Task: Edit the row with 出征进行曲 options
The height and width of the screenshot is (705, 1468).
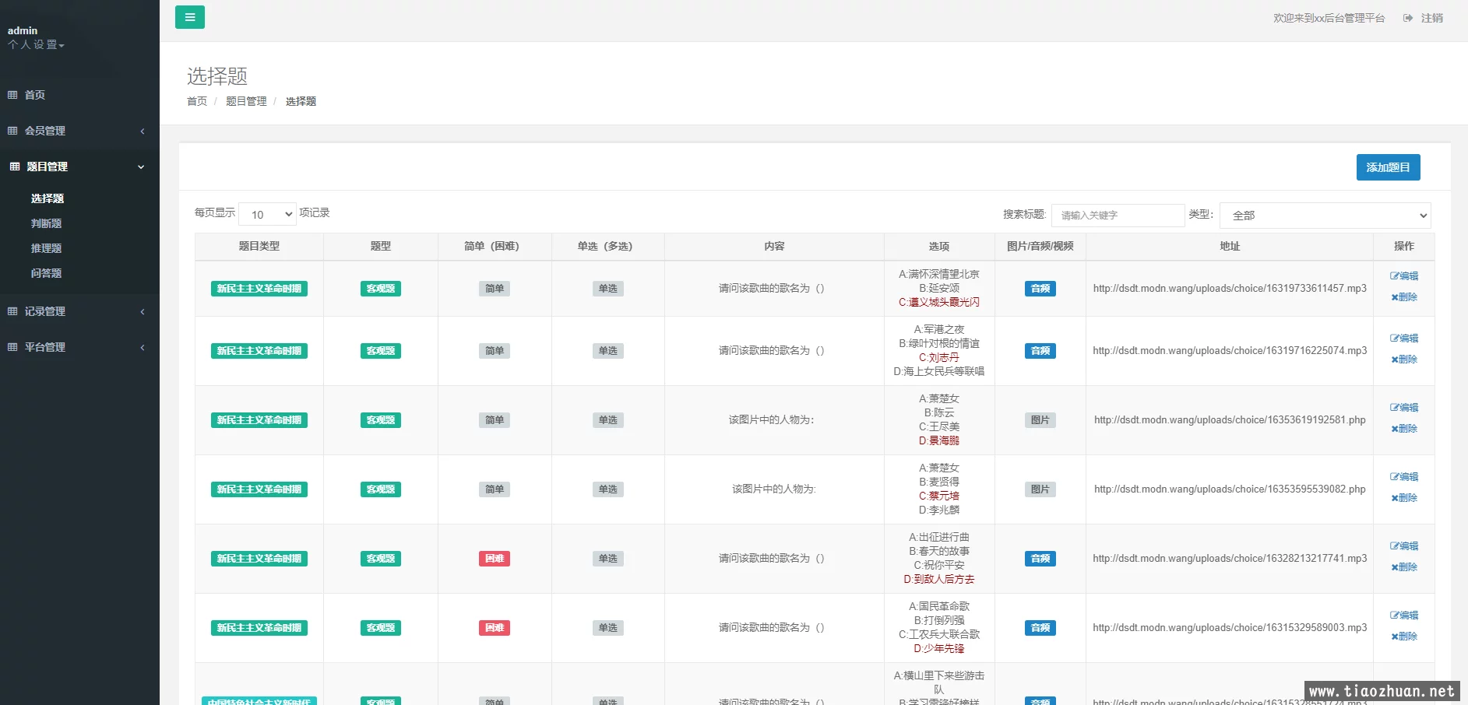Action: click(1404, 546)
